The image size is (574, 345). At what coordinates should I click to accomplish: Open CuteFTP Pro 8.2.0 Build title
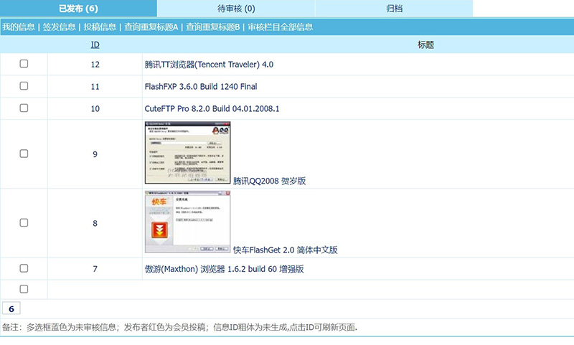(x=212, y=108)
